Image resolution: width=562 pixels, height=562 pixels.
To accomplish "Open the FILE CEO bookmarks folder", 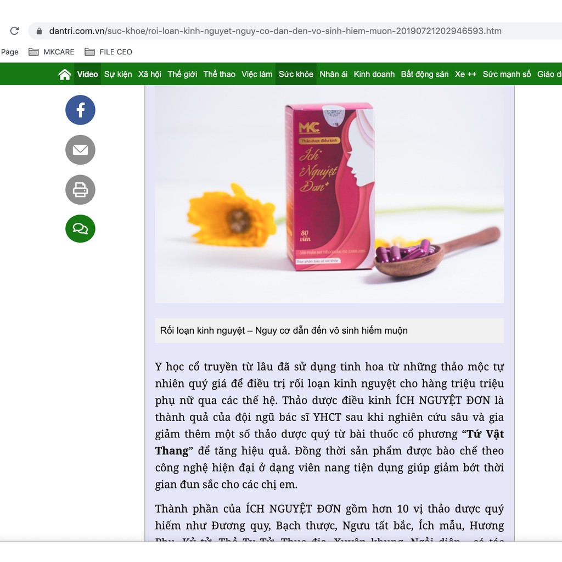I will 108,52.
